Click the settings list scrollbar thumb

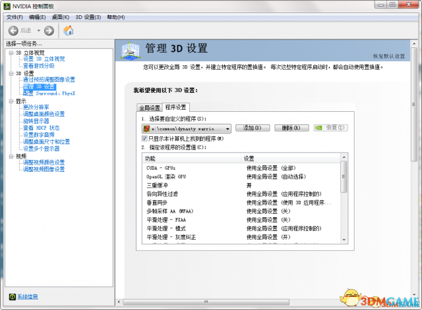tap(344, 177)
